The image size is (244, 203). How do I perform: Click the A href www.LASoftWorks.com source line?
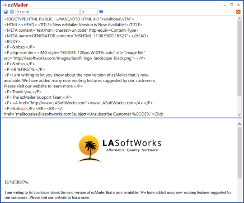point(79,103)
